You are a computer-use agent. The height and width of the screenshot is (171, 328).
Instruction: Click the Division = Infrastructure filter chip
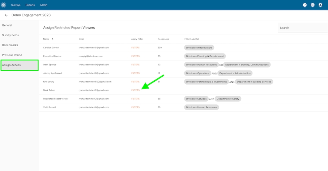[x=199, y=48]
